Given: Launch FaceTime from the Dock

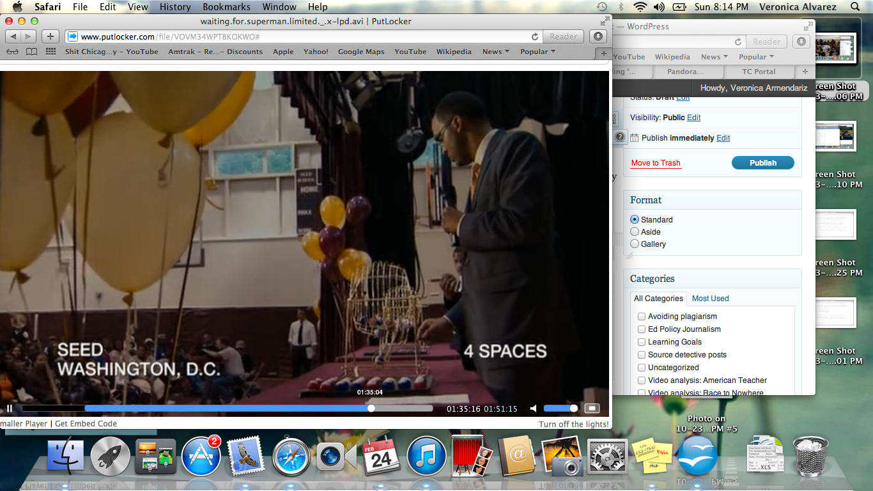Looking at the screenshot, I should [x=336, y=456].
